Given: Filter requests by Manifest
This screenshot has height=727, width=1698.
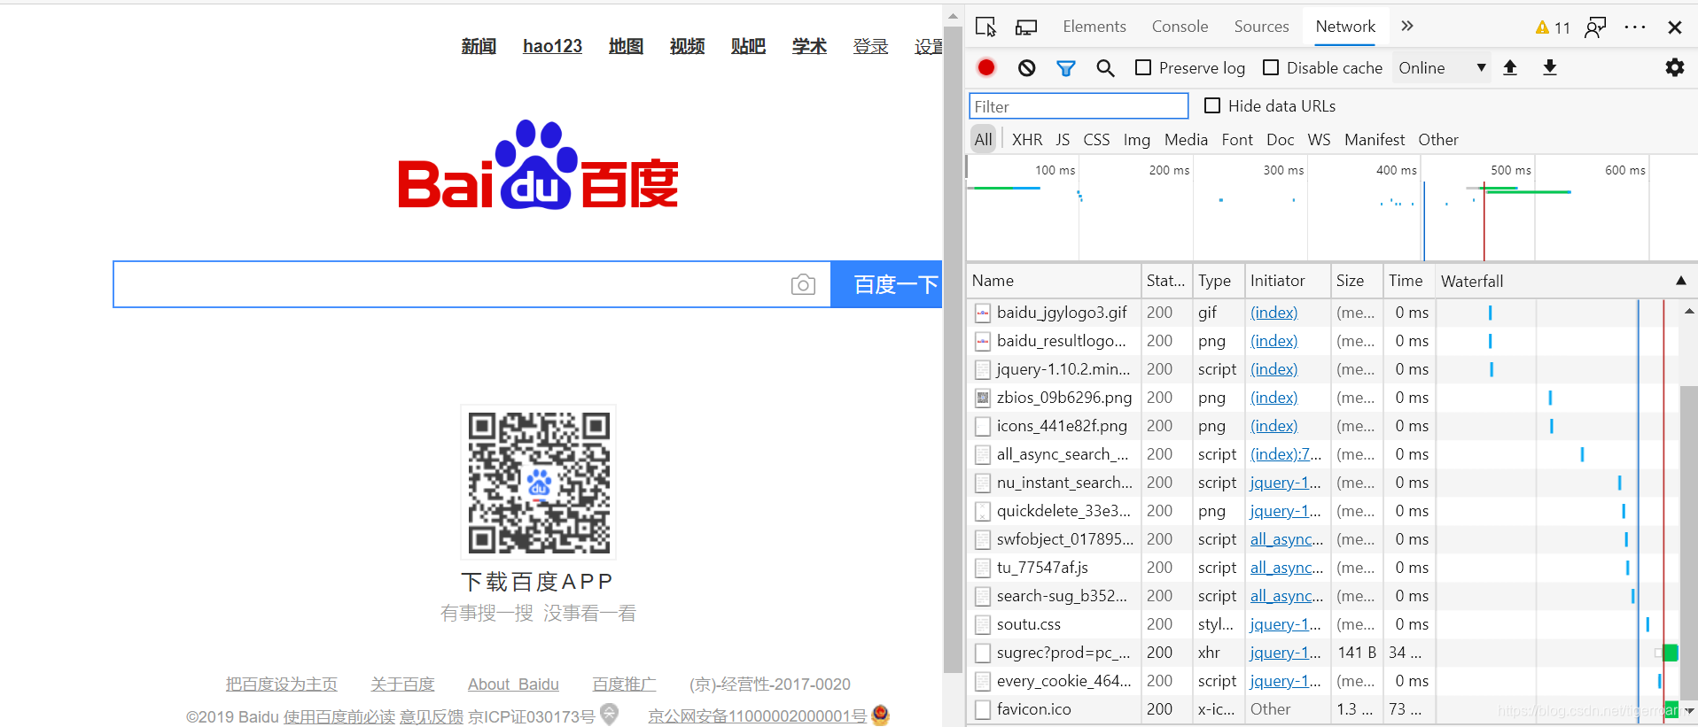Looking at the screenshot, I should [x=1375, y=140].
